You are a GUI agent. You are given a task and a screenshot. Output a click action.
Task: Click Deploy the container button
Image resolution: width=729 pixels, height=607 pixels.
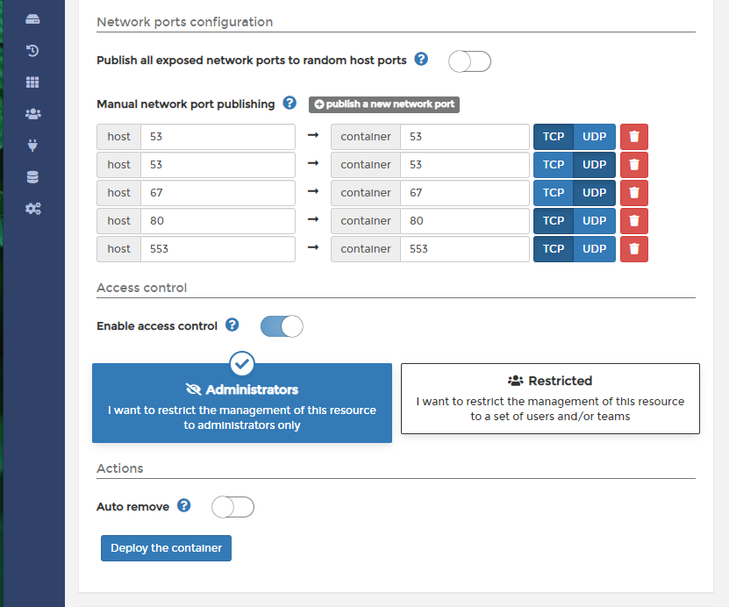point(166,548)
